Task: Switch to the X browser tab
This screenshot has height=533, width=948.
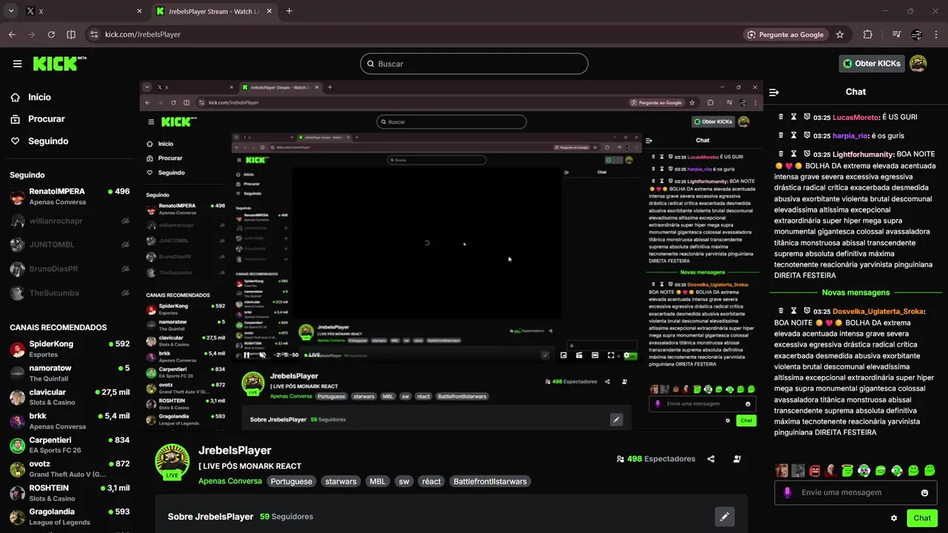Action: pyautogui.click(x=83, y=11)
